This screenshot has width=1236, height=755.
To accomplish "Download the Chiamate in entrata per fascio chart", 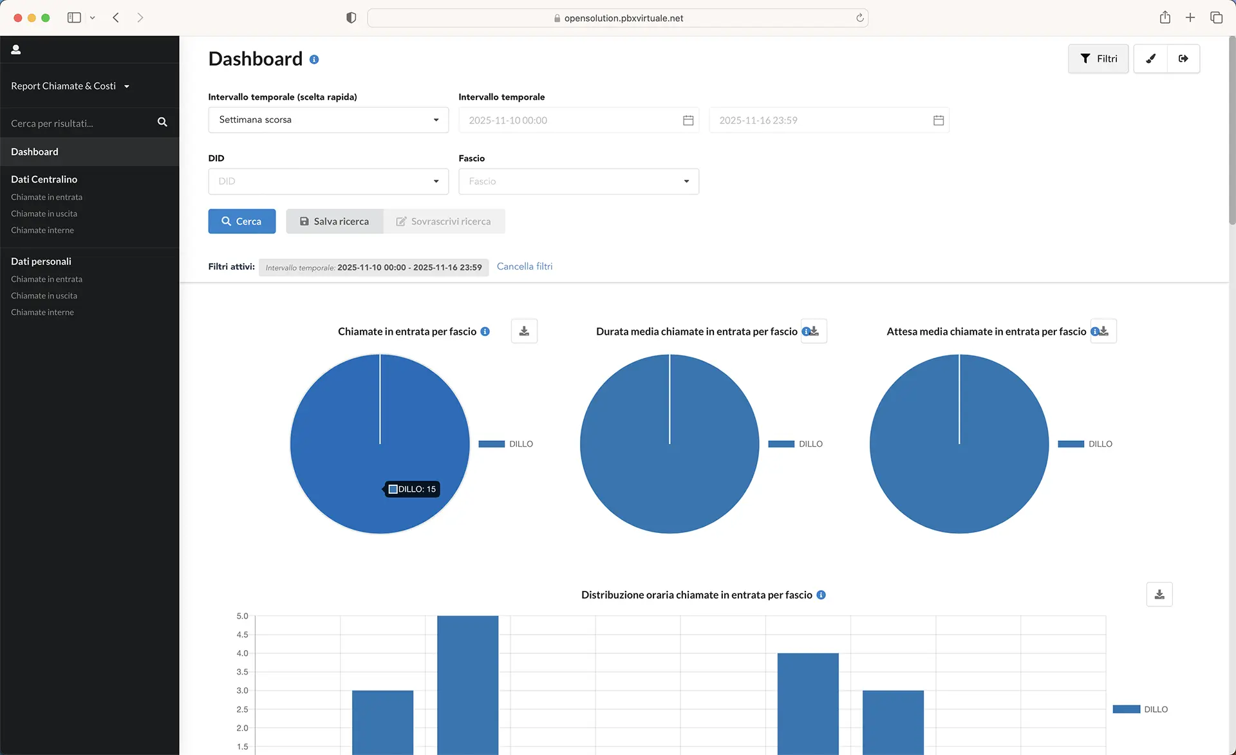I will [x=524, y=331].
